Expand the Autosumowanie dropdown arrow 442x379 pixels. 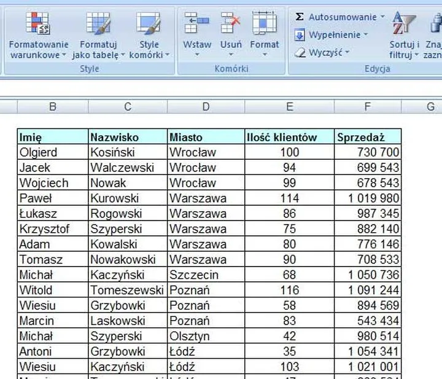(382, 17)
